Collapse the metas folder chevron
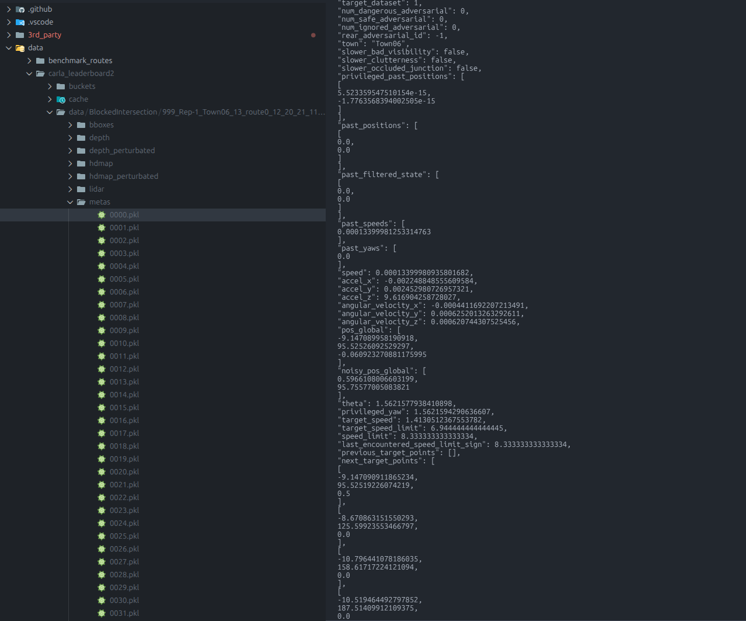 (x=70, y=202)
